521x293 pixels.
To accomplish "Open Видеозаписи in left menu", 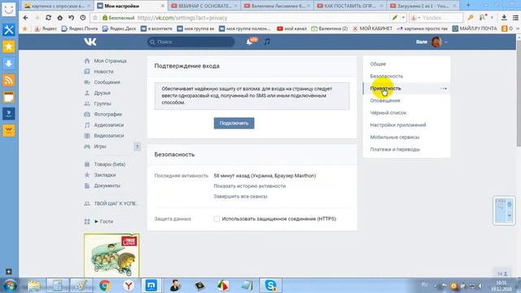I will coord(108,136).
